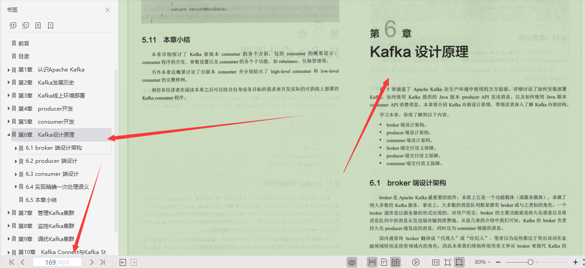Select bookmark 第7章 管理Kafka集群
The image size is (585, 268).
click(46, 213)
